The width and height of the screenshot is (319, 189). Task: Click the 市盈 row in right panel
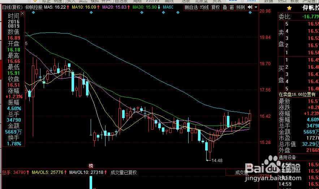(x=298, y=138)
